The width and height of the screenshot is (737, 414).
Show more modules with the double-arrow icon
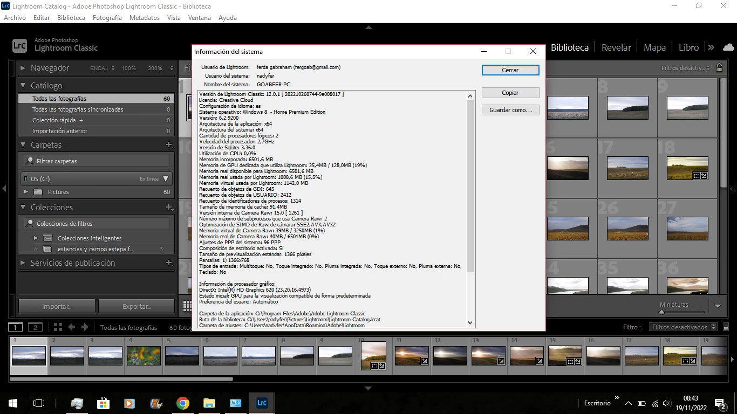click(x=711, y=47)
